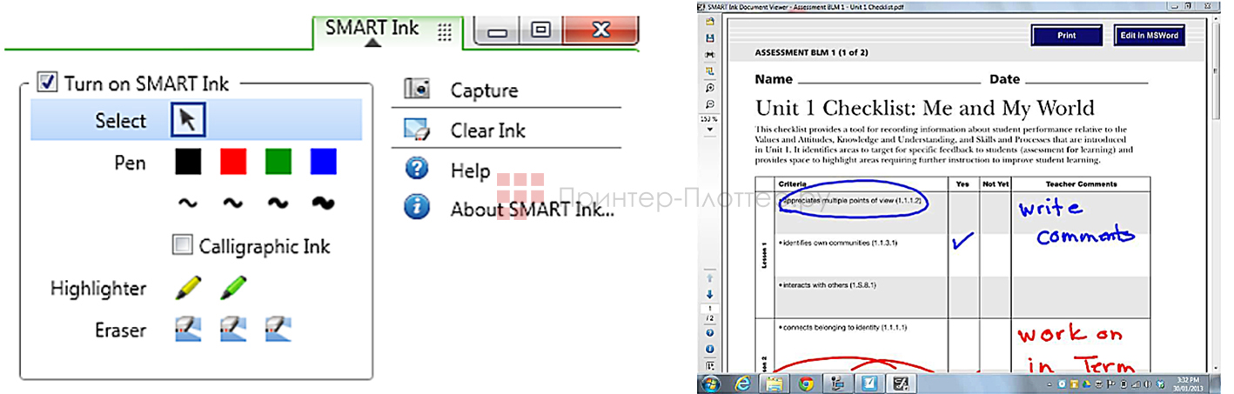Image resolution: width=1234 pixels, height=394 pixels.
Task: Choose the green highlighter
Action: pos(232,287)
